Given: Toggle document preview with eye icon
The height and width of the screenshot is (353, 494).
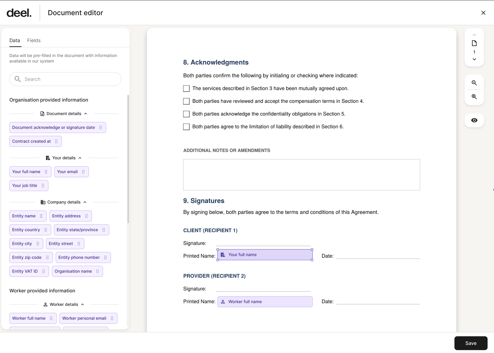Looking at the screenshot, I should [x=474, y=120].
